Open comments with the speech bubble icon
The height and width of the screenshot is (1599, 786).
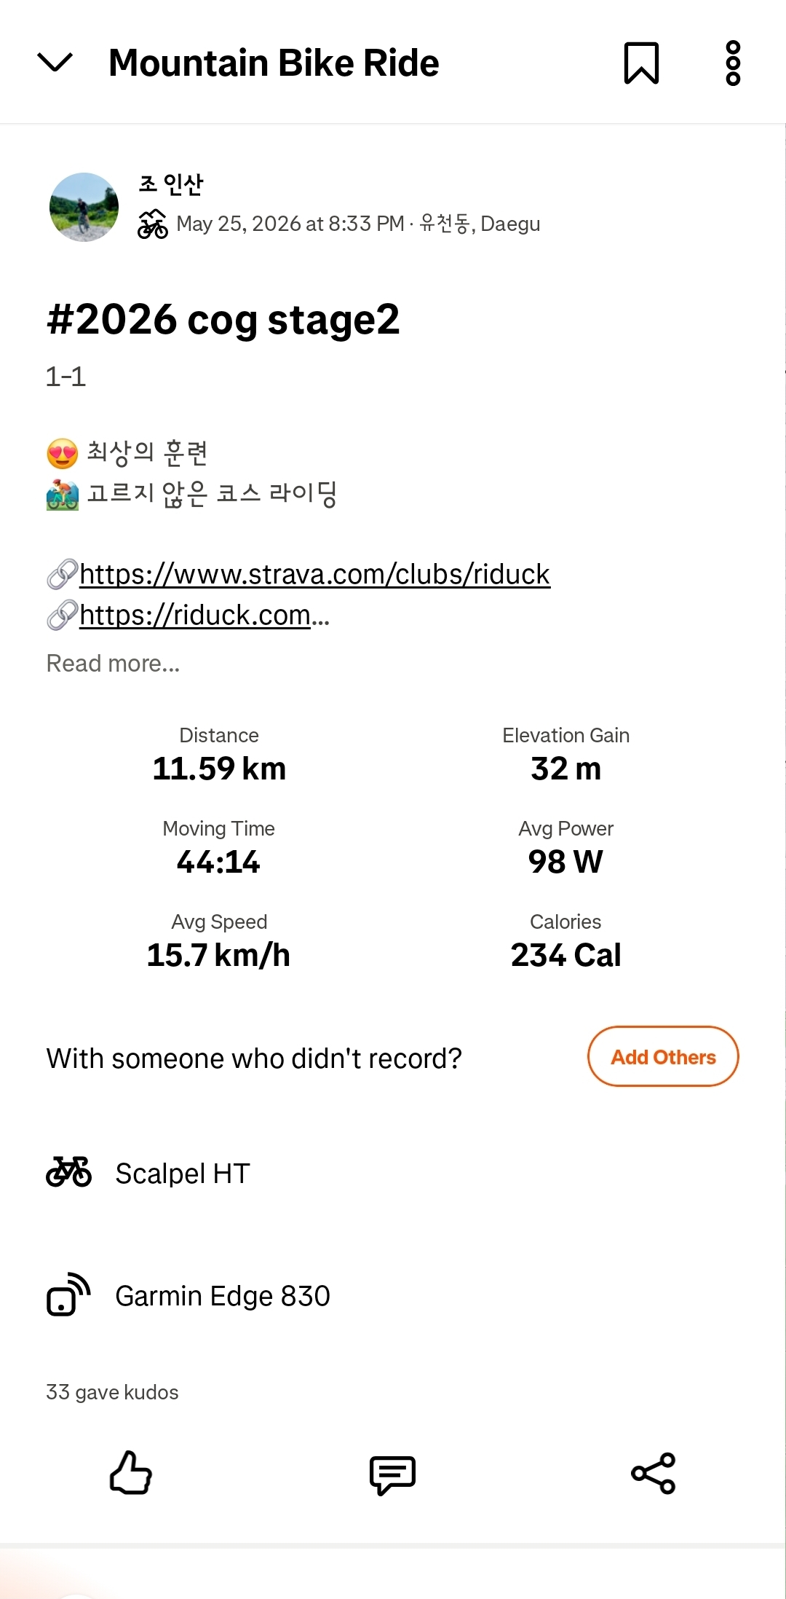[x=392, y=1474]
